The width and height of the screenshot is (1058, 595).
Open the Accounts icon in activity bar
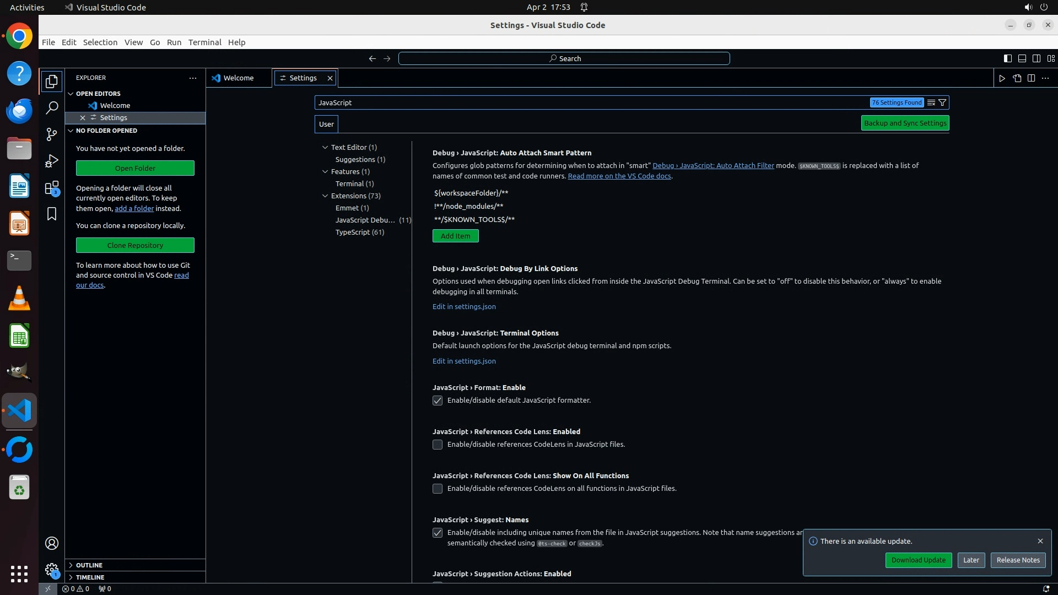coord(52,543)
